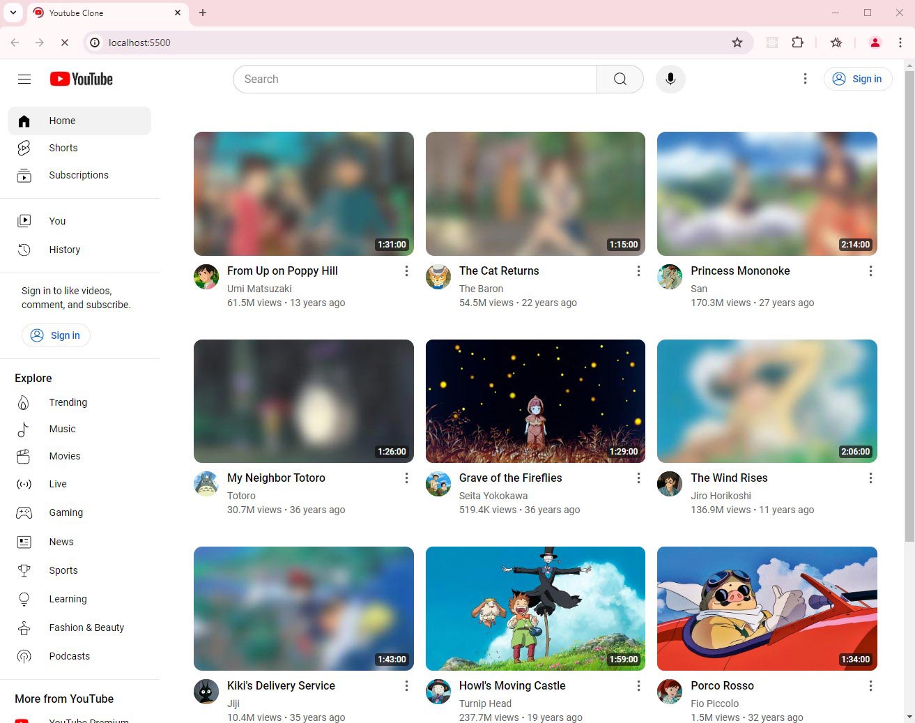Activate voice search microphone

[x=670, y=79]
